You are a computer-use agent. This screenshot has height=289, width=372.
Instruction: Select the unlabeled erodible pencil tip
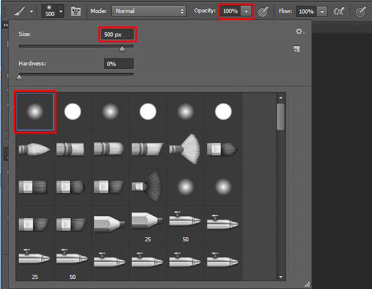[x=109, y=223]
